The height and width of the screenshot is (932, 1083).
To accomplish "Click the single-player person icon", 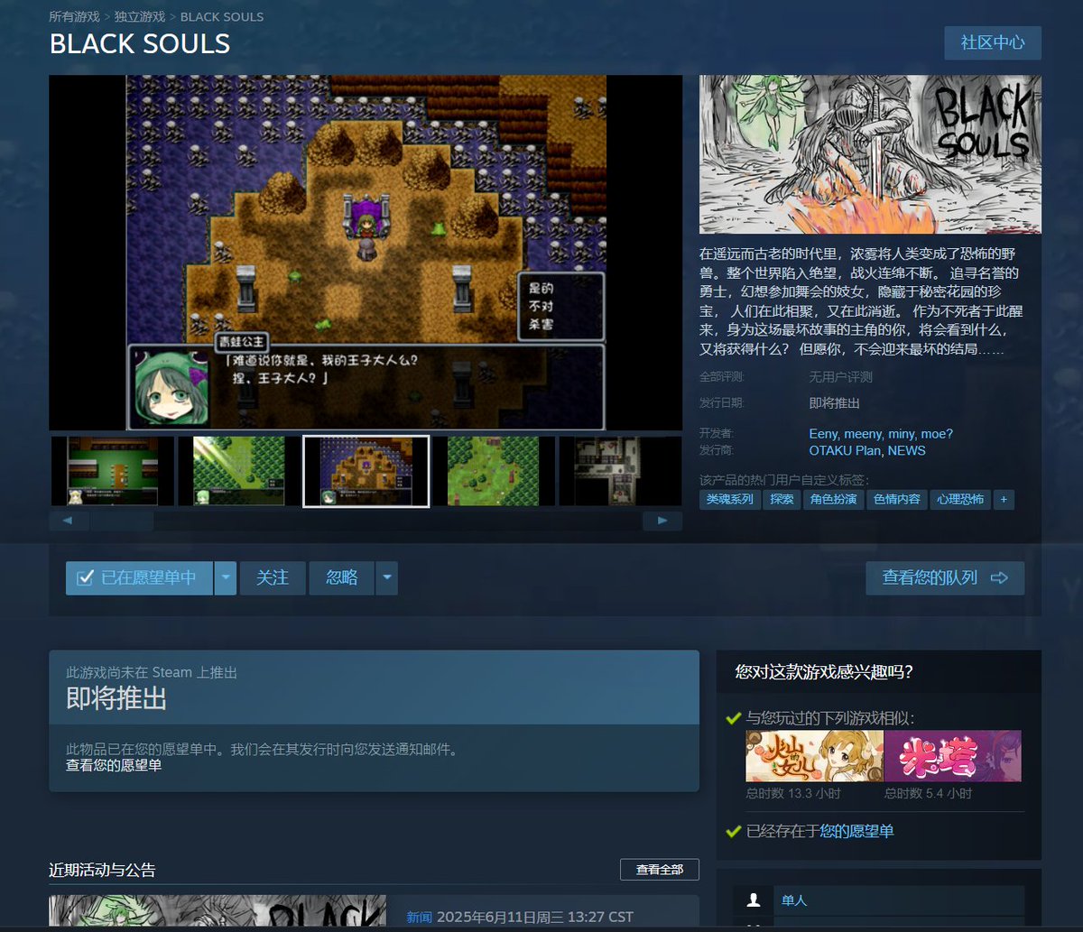I will click(x=753, y=900).
